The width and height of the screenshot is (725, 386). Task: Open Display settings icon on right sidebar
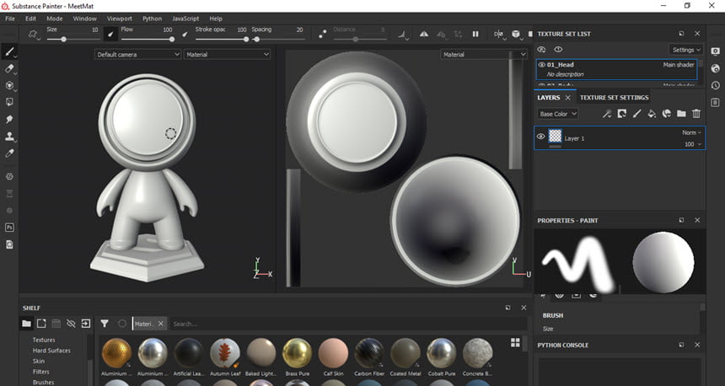click(715, 51)
